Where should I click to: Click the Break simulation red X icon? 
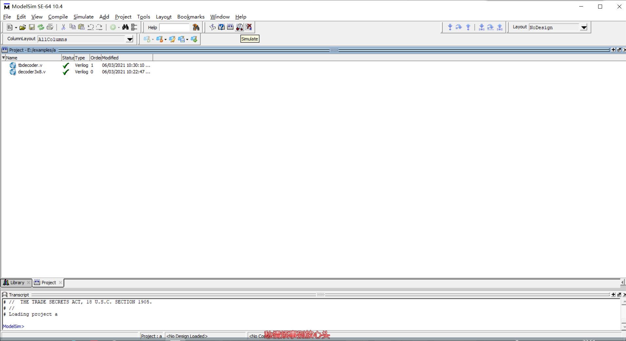[x=249, y=27]
